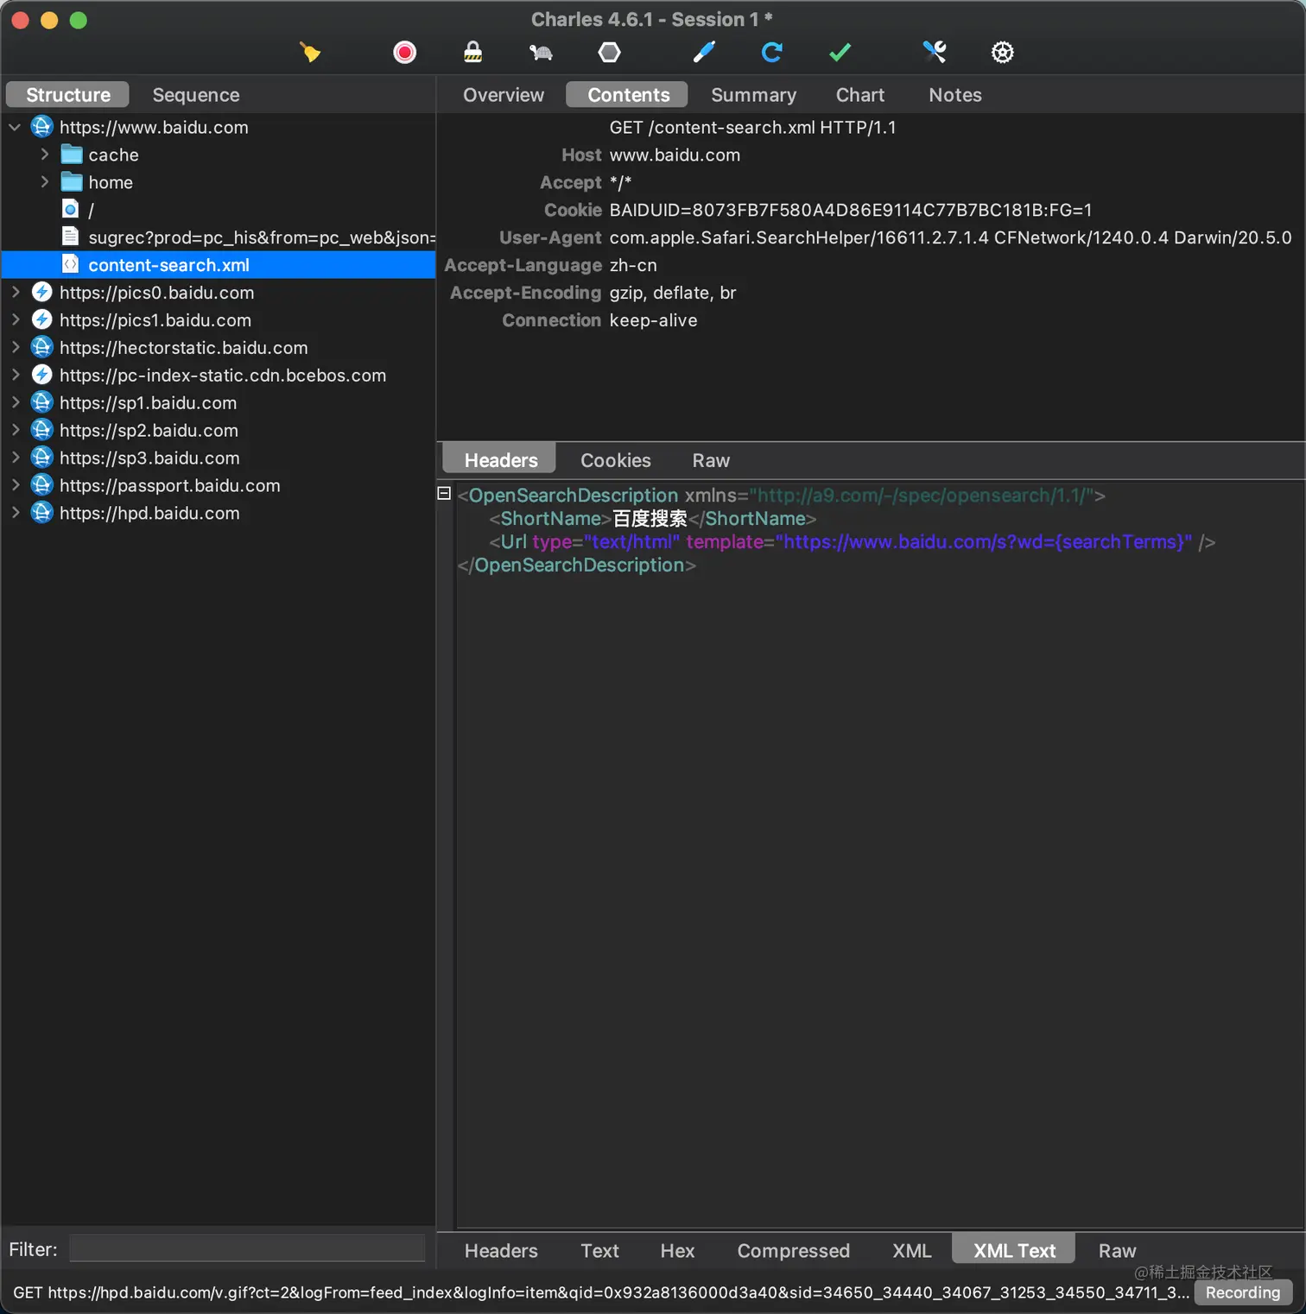Compose request with the pen icon
Screen dimensions: 1306x1314
704,53
